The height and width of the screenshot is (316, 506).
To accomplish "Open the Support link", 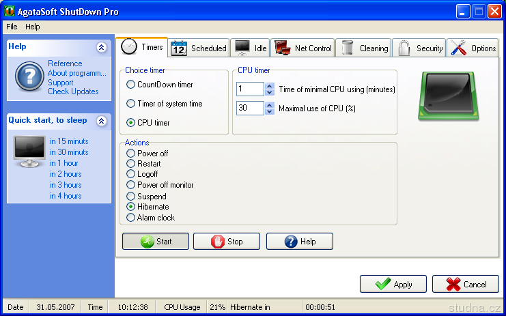I will tap(60, 83).
